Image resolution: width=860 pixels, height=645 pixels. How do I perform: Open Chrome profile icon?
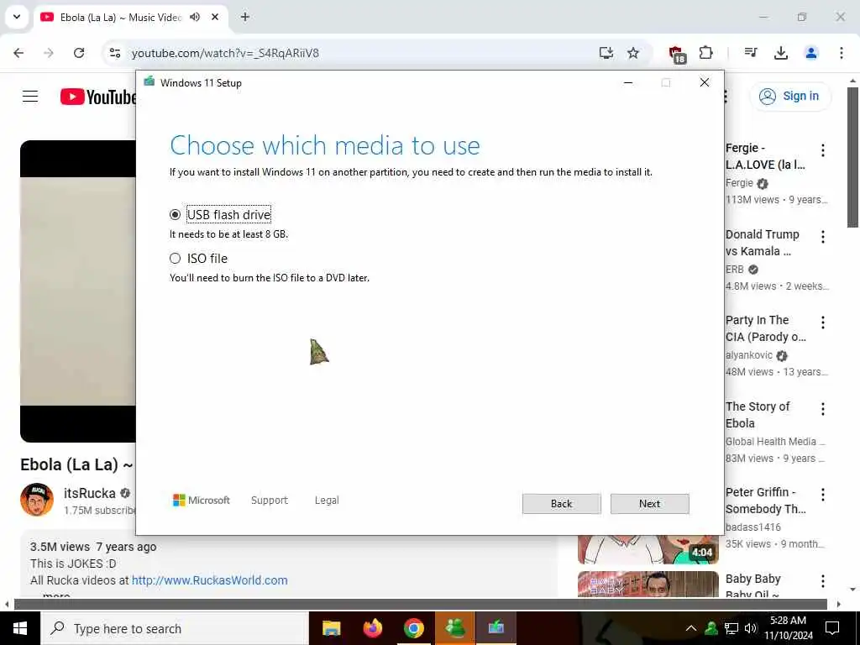pos(810,53)
